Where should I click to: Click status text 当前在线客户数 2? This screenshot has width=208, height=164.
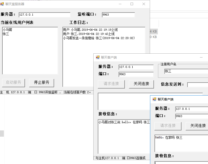(x=77, y=92)
